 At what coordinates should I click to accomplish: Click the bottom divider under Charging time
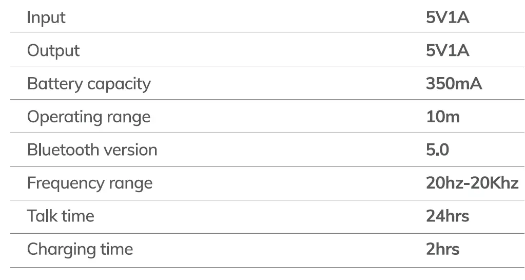pos(267,267)
